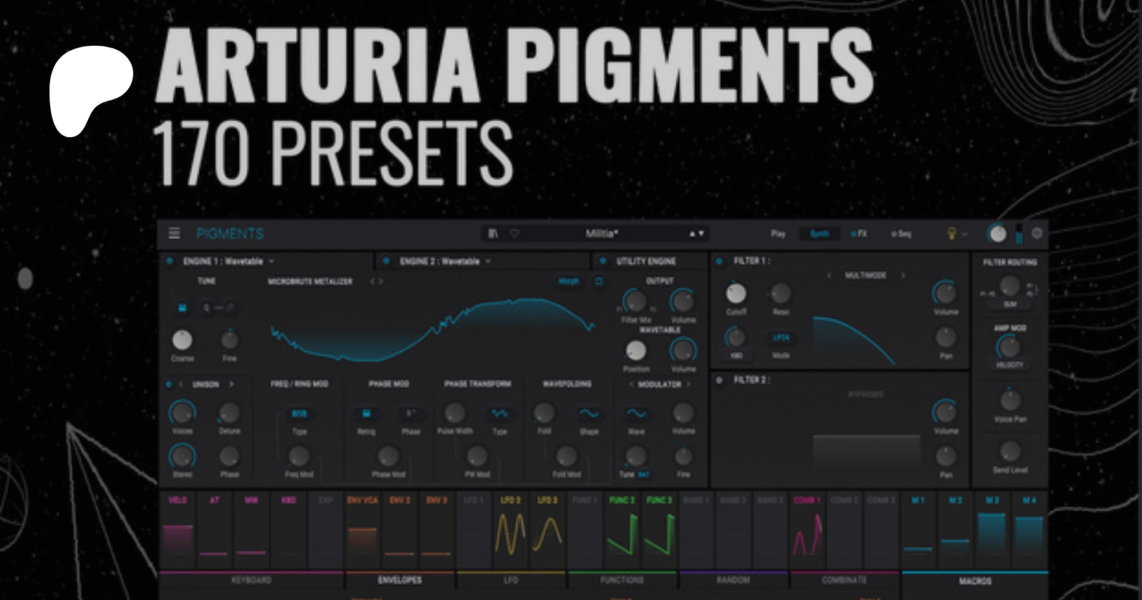Toggle Engine 1 power button
The height and width of the screenshot is (600, 1142).
169,261
